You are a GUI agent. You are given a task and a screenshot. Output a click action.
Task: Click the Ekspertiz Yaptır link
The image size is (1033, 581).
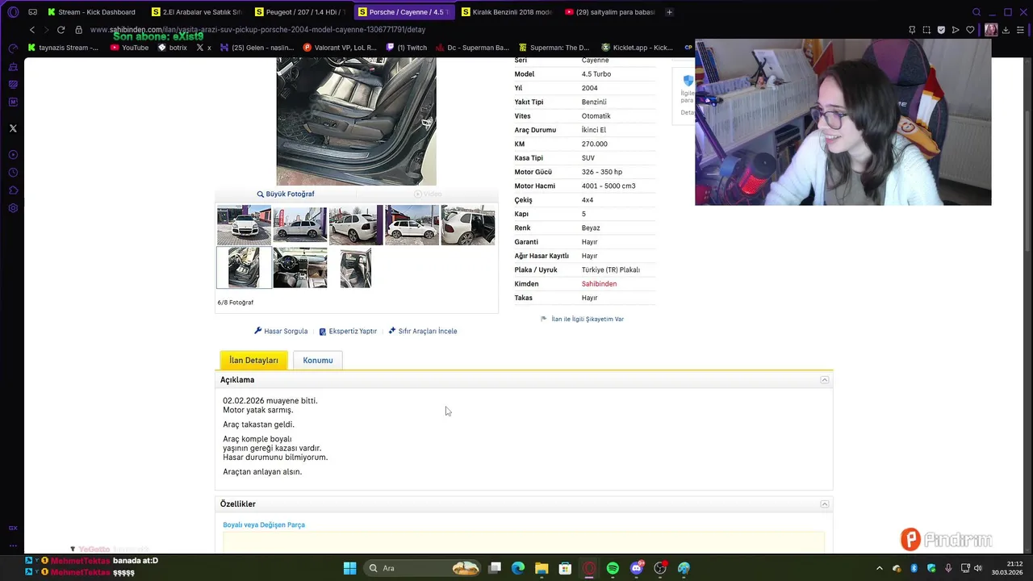[348, 331]
